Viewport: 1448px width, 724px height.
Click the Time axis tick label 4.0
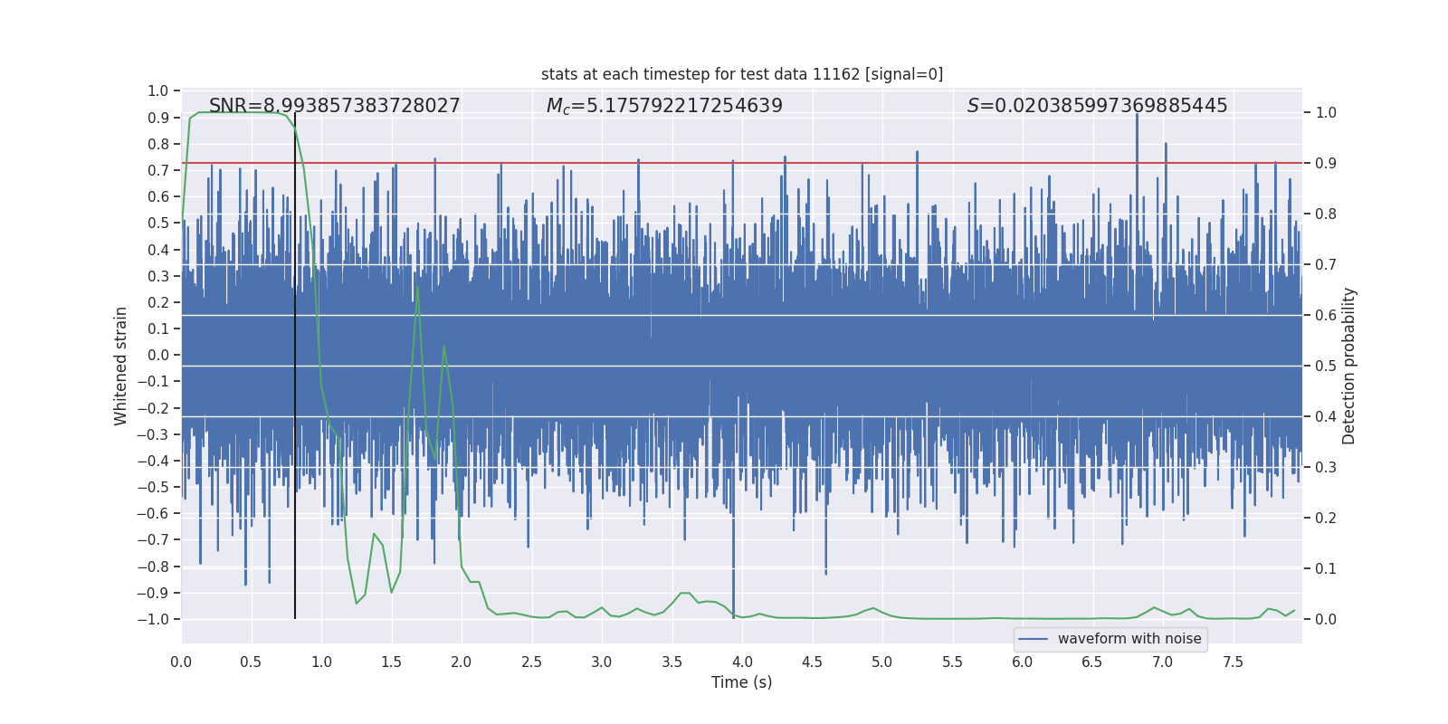pos(742,662)
